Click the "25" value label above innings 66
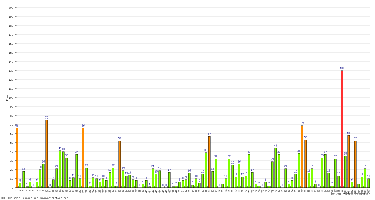375x200 pixels. coord(232,162)
